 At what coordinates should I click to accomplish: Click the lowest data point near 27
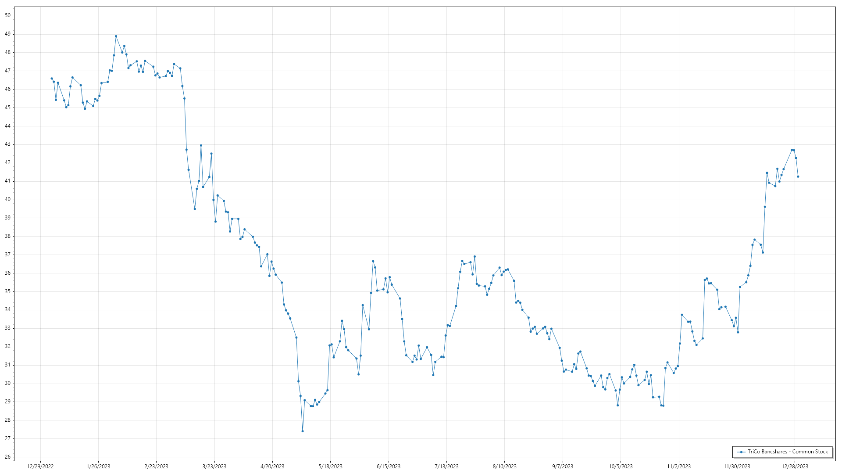tap(303, 431)
